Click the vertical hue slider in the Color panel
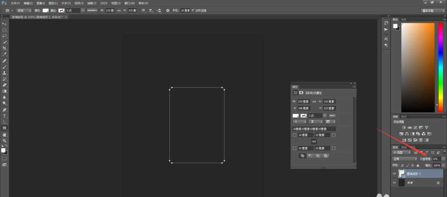This screenshot has width=447, height=197. (441, 67)
